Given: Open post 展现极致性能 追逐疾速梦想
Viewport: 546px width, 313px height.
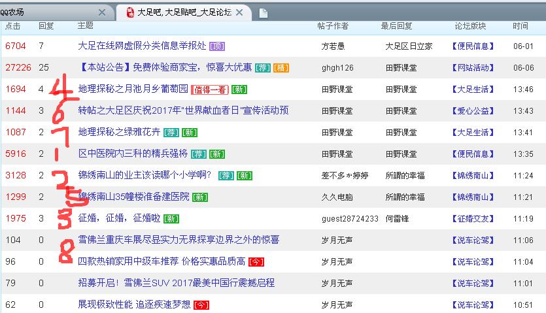Looking at the screenshot, I should coord(134,305).
